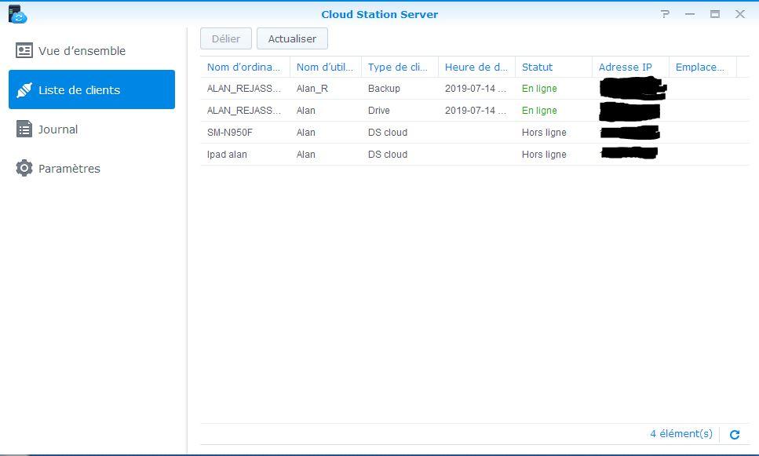
Task: Select the ALAN_REJASS... cell of the Drive row
Action: coord(244,111)
